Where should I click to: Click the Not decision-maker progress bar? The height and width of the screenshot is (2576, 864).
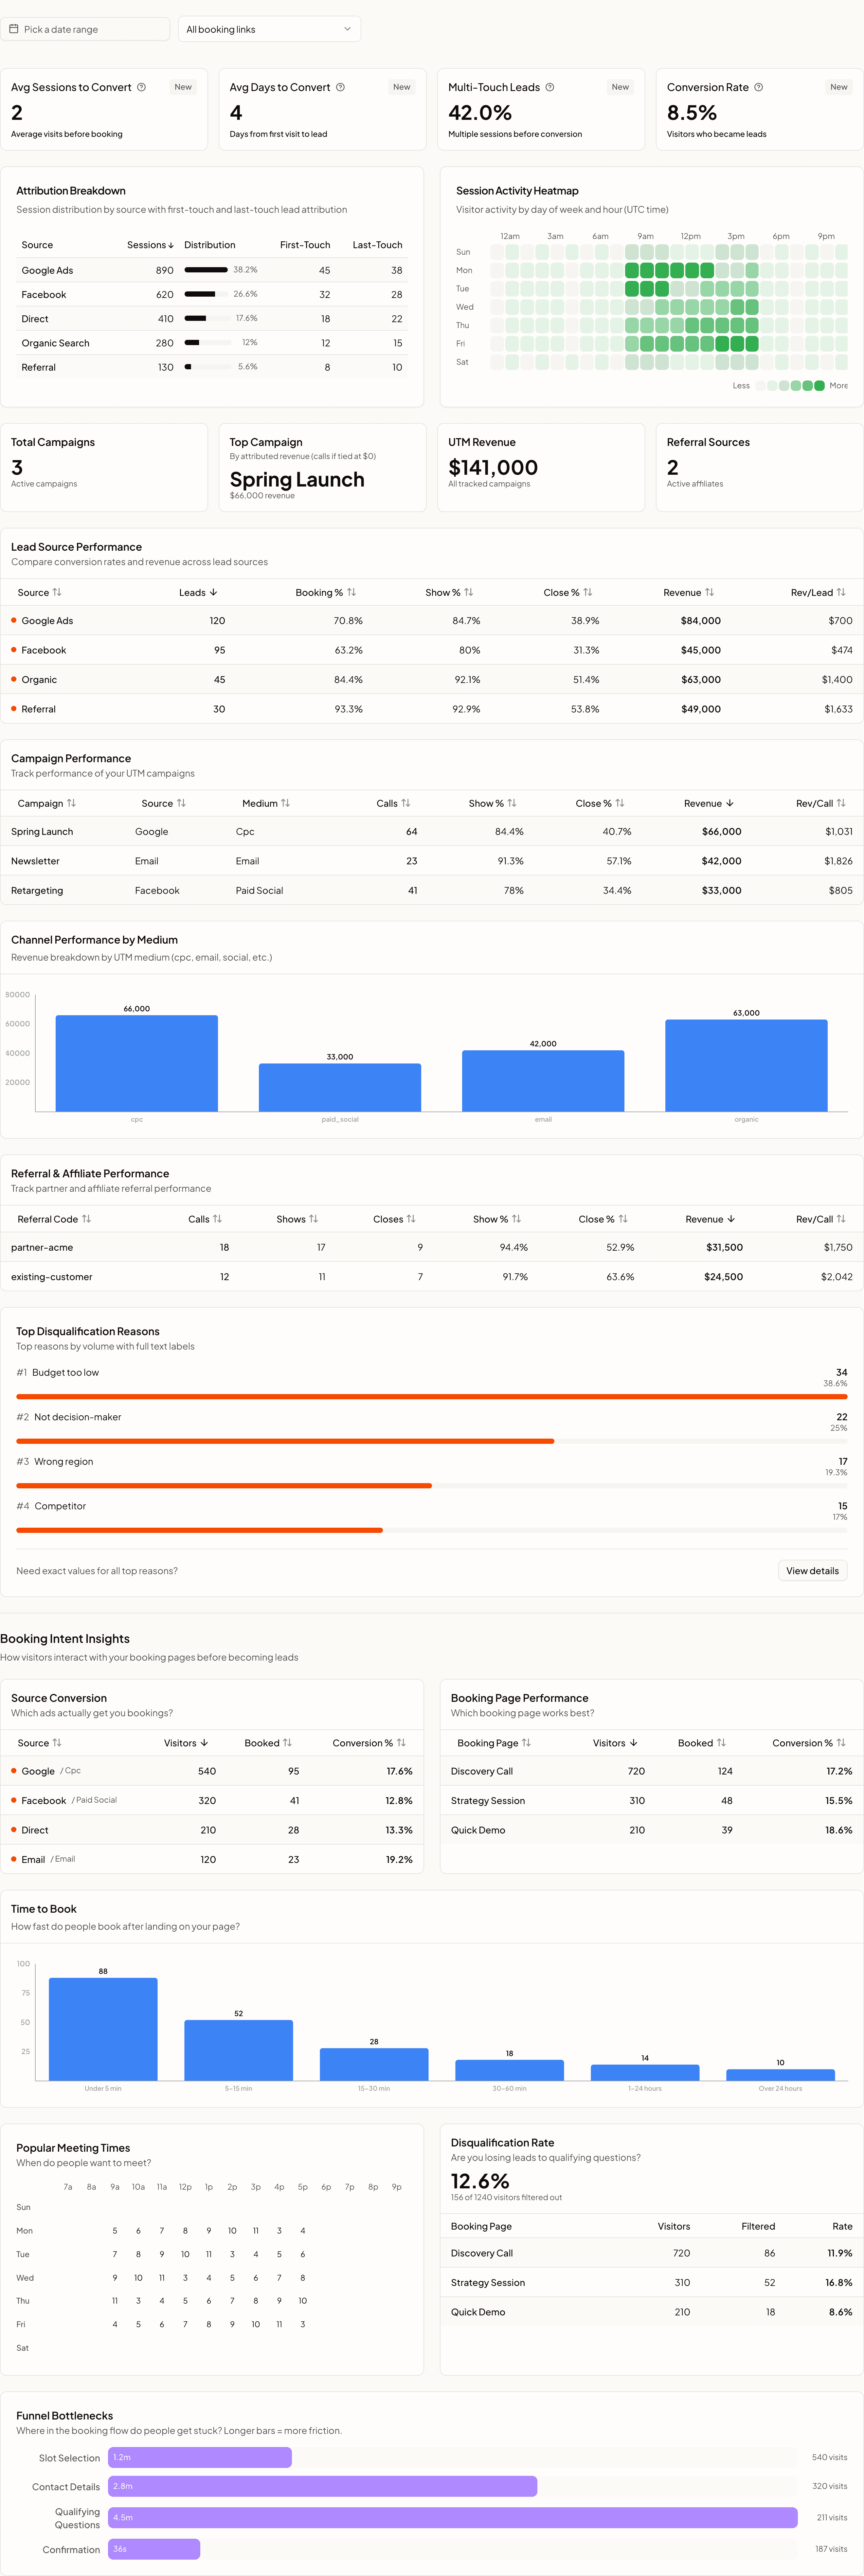pos(432,1441)
